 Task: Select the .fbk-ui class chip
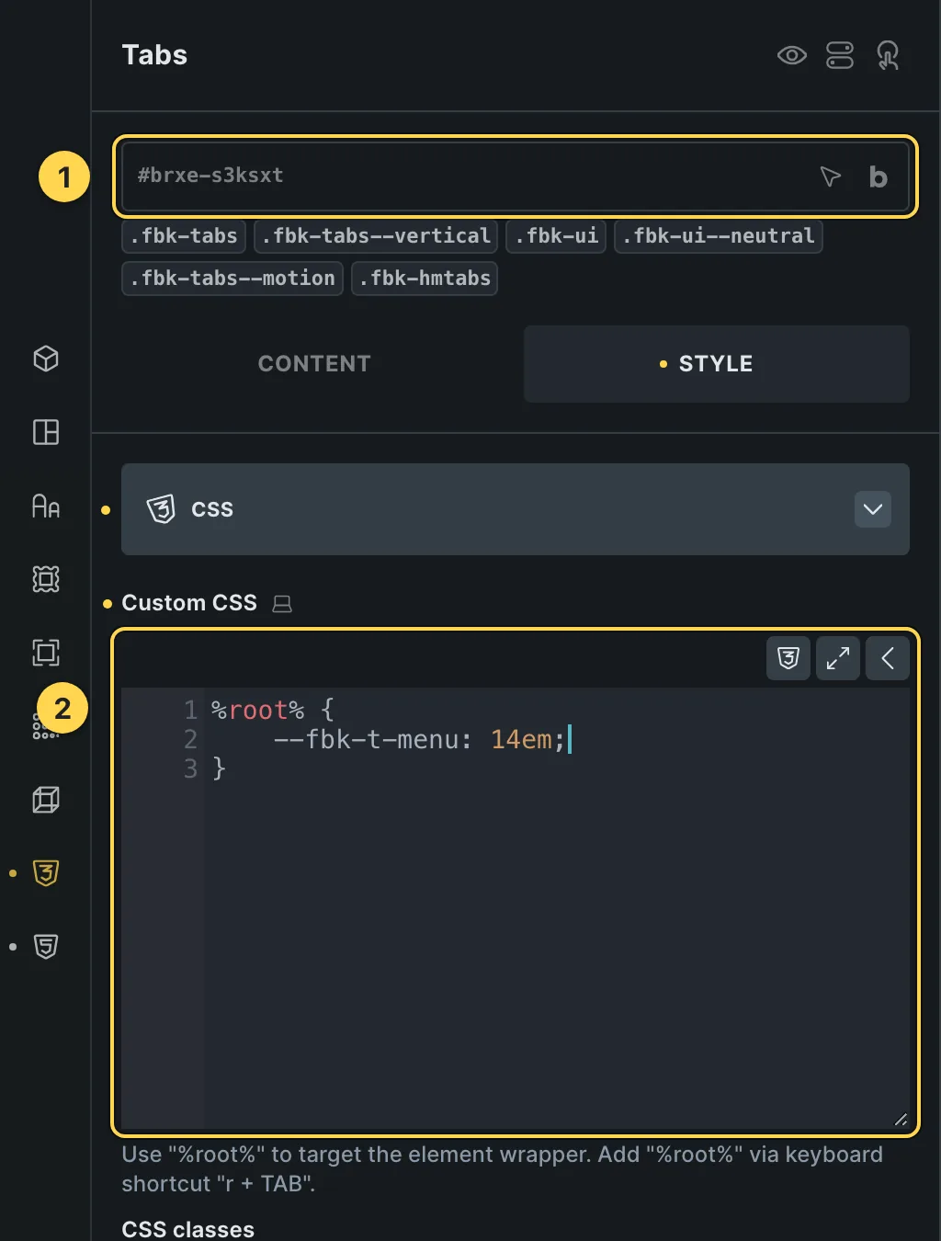coord(556,236)
